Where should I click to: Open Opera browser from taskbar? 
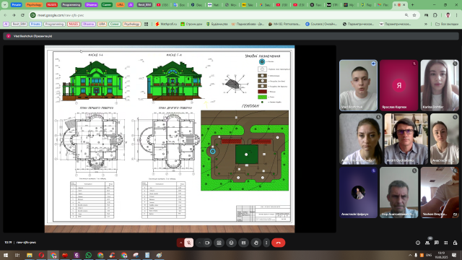coord(41,255)
